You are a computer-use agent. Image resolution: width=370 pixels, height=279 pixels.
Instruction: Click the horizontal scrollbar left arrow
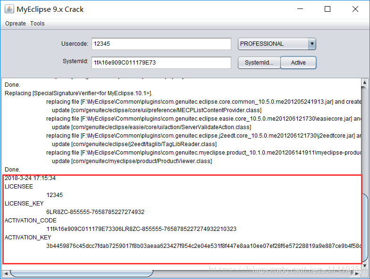tap(6, 273)
